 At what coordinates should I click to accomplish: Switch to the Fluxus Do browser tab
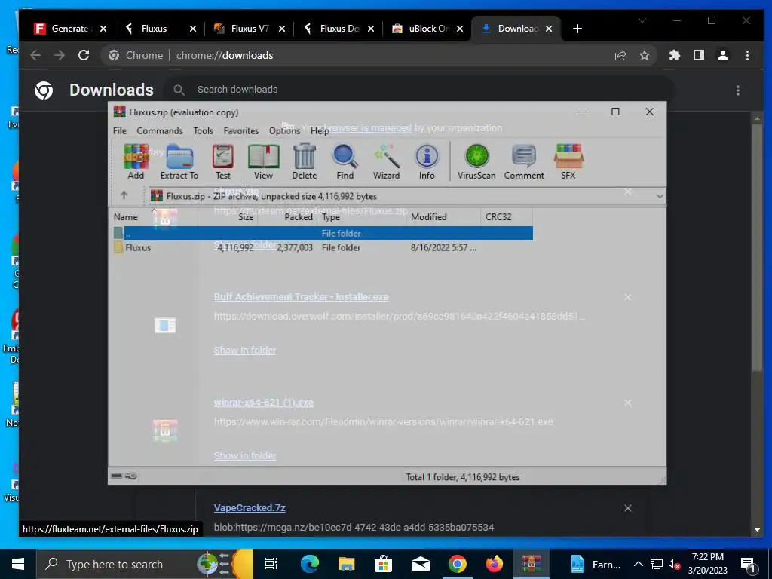click(339, 29)
